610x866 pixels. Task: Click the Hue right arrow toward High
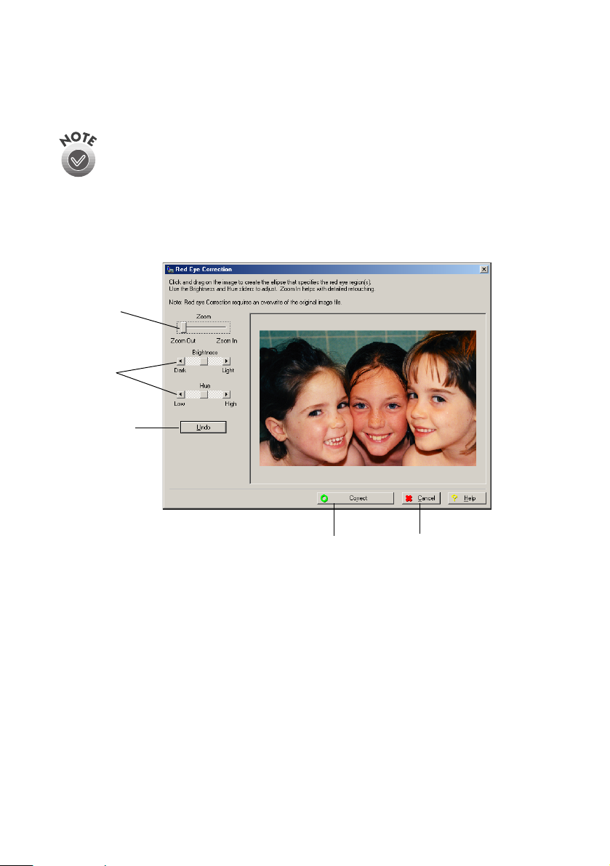pos(226,394)
